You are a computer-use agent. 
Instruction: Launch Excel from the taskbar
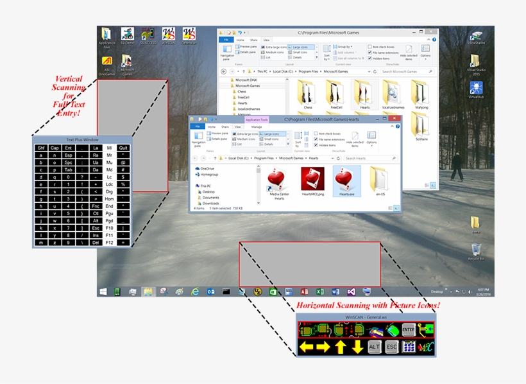click(x=319, y=292)
